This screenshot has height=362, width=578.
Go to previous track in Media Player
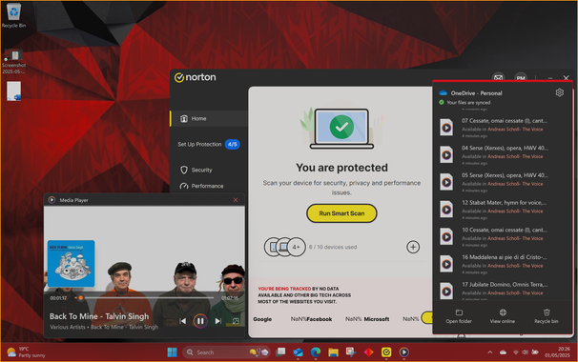pos(182,321)
